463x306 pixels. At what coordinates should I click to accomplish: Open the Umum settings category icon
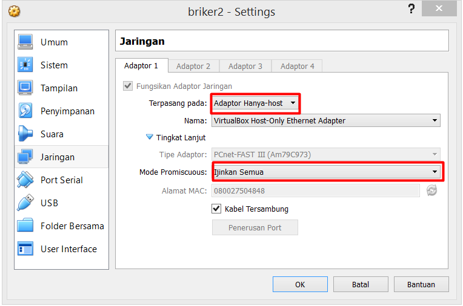click(25, 42)
